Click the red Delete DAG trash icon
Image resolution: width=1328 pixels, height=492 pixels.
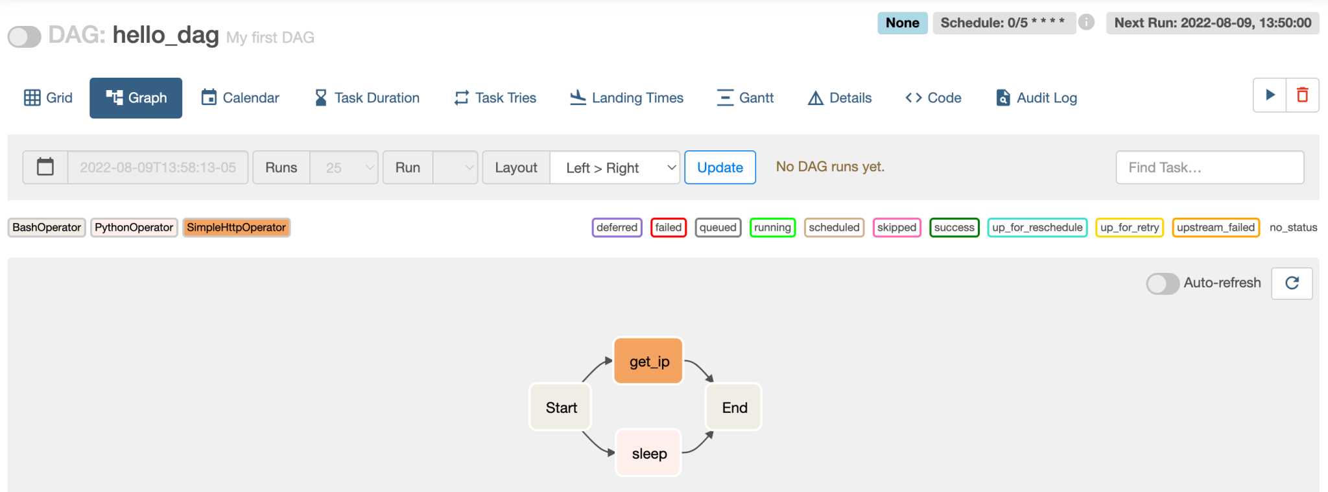click(x=1302, y=95)
